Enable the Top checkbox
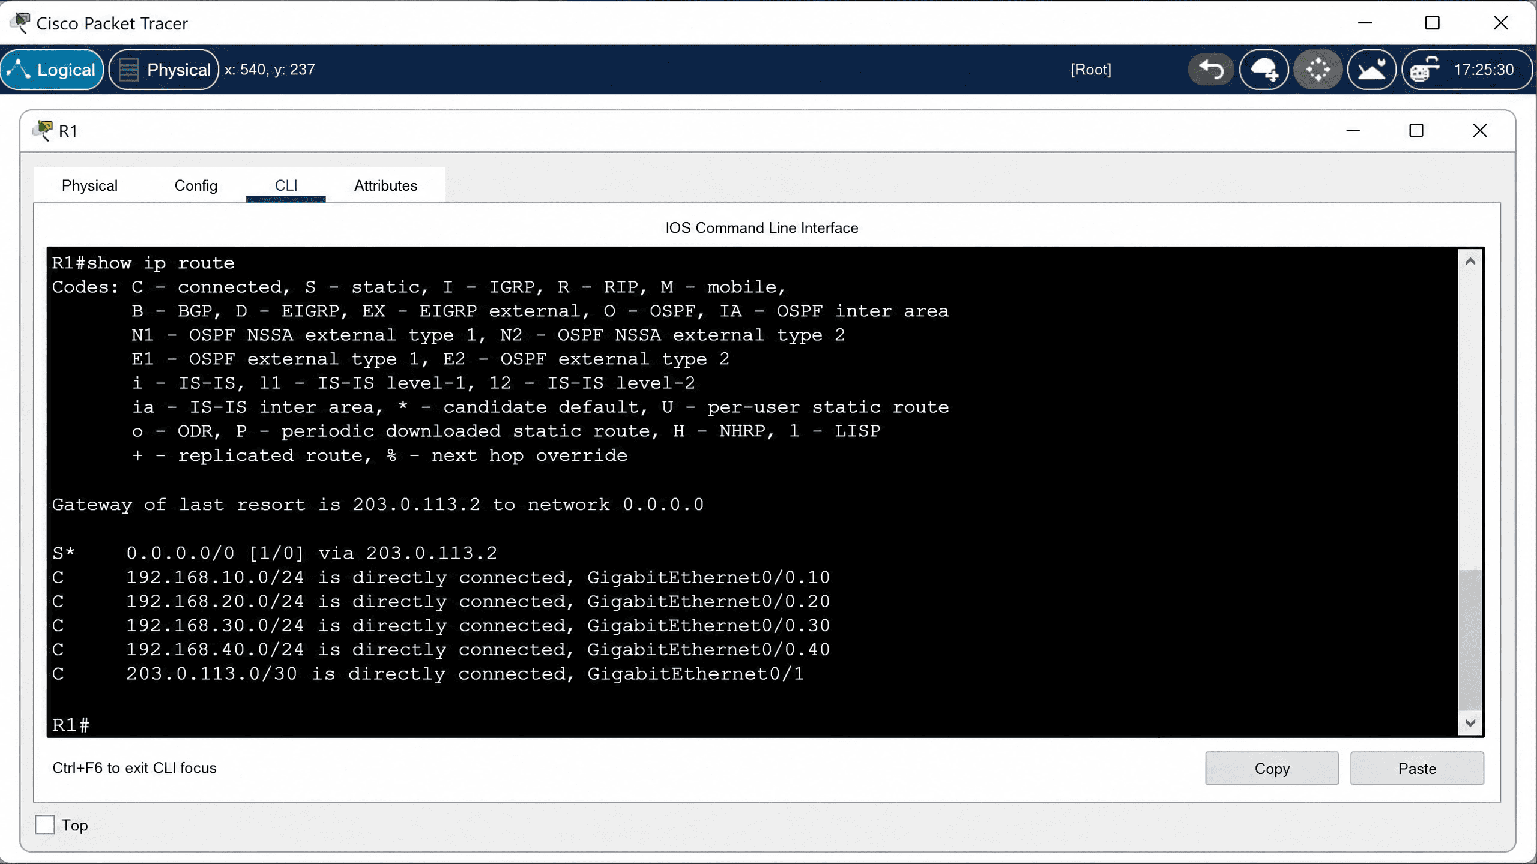This screenshot has height=864, width=1537. (45, 824)
